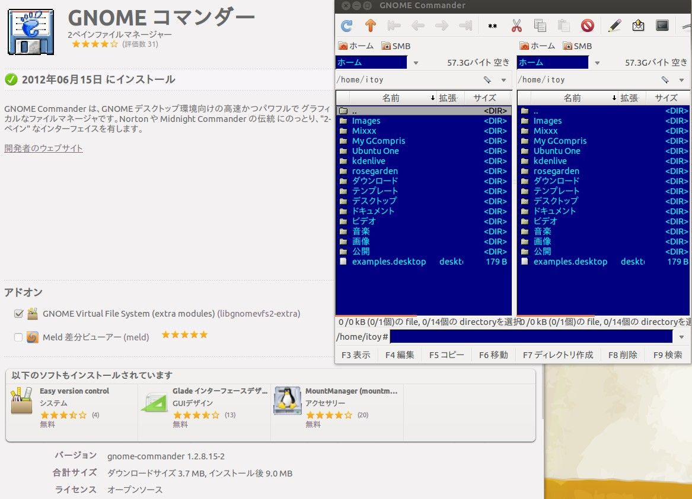Select examples.desktop file in right pane

tap(604, 262)
